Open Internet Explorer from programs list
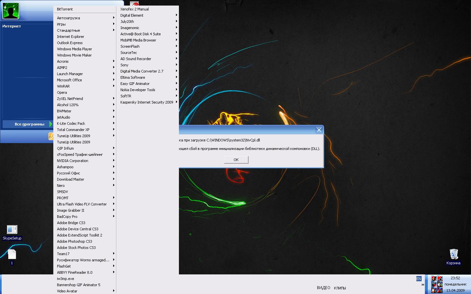This screenshot has width=471, height=294. click(71, 37)
